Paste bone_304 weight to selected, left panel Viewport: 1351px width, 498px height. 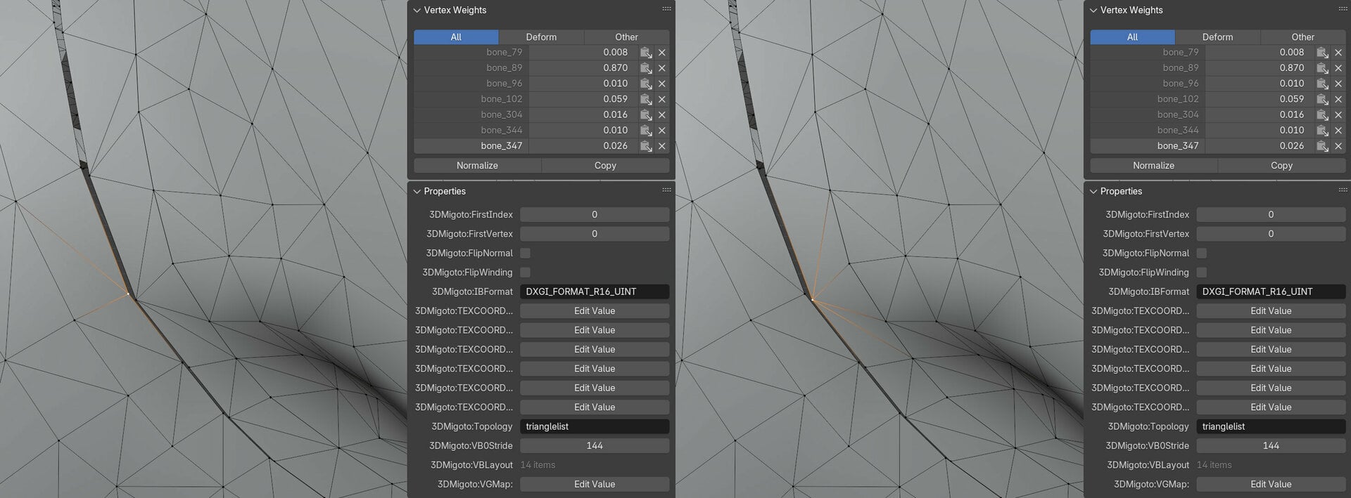645,114
